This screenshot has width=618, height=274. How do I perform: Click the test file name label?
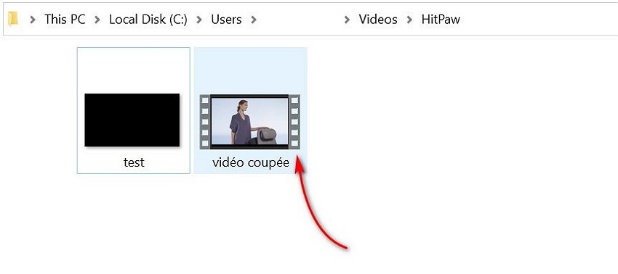coord(134,162)
